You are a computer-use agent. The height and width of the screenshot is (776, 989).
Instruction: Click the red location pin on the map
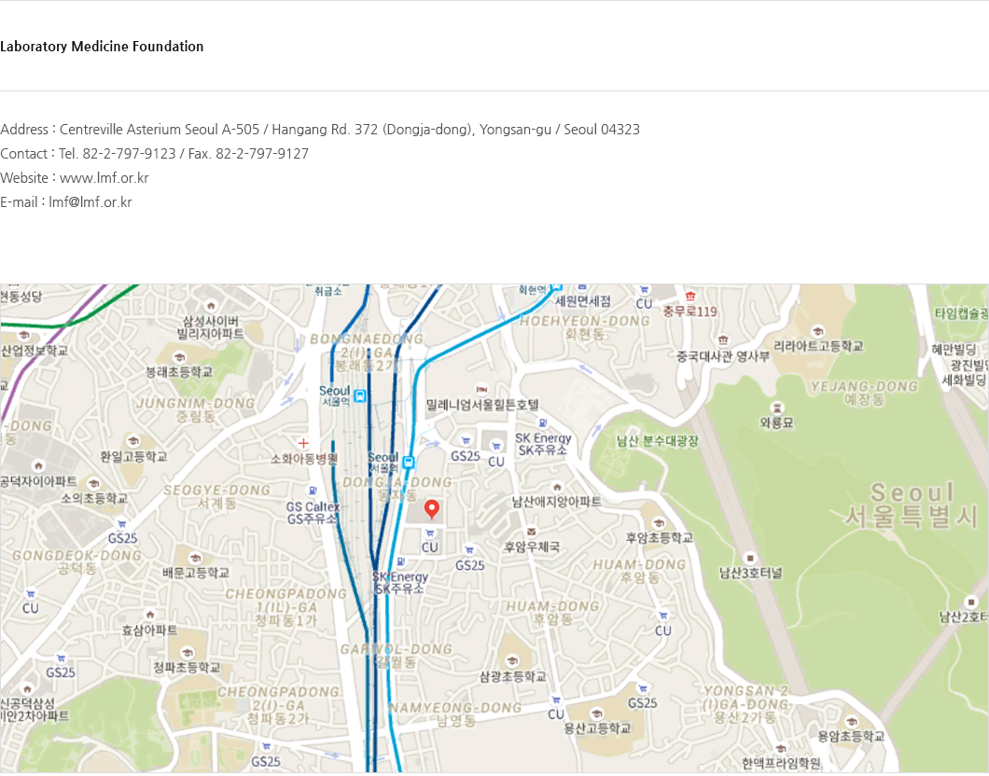pos(431,509)
